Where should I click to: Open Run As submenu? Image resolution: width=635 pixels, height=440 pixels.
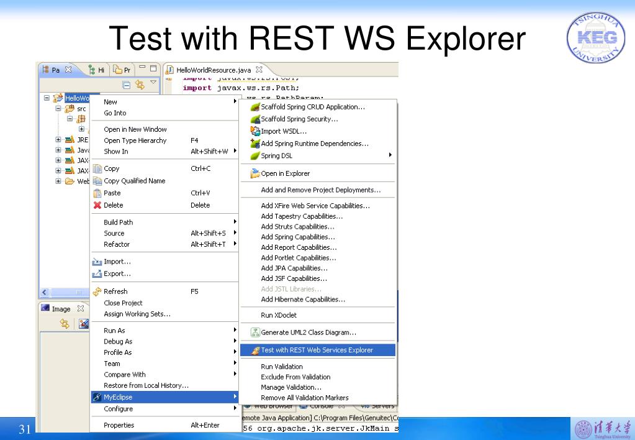[164, 331]
